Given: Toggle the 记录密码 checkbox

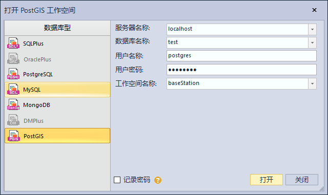Looking at the screenshot, I should pyautogui.click(x=117, y=180).
